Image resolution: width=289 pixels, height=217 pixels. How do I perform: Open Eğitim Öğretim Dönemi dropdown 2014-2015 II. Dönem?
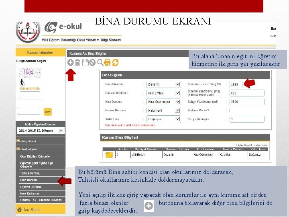pos(41,131)
